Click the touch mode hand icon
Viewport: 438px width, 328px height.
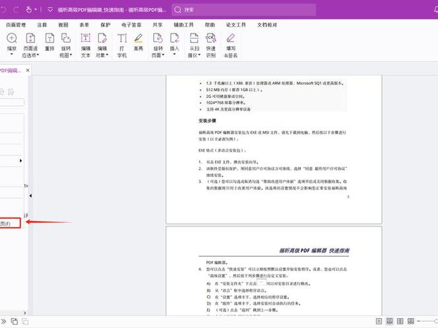[29, 10]
